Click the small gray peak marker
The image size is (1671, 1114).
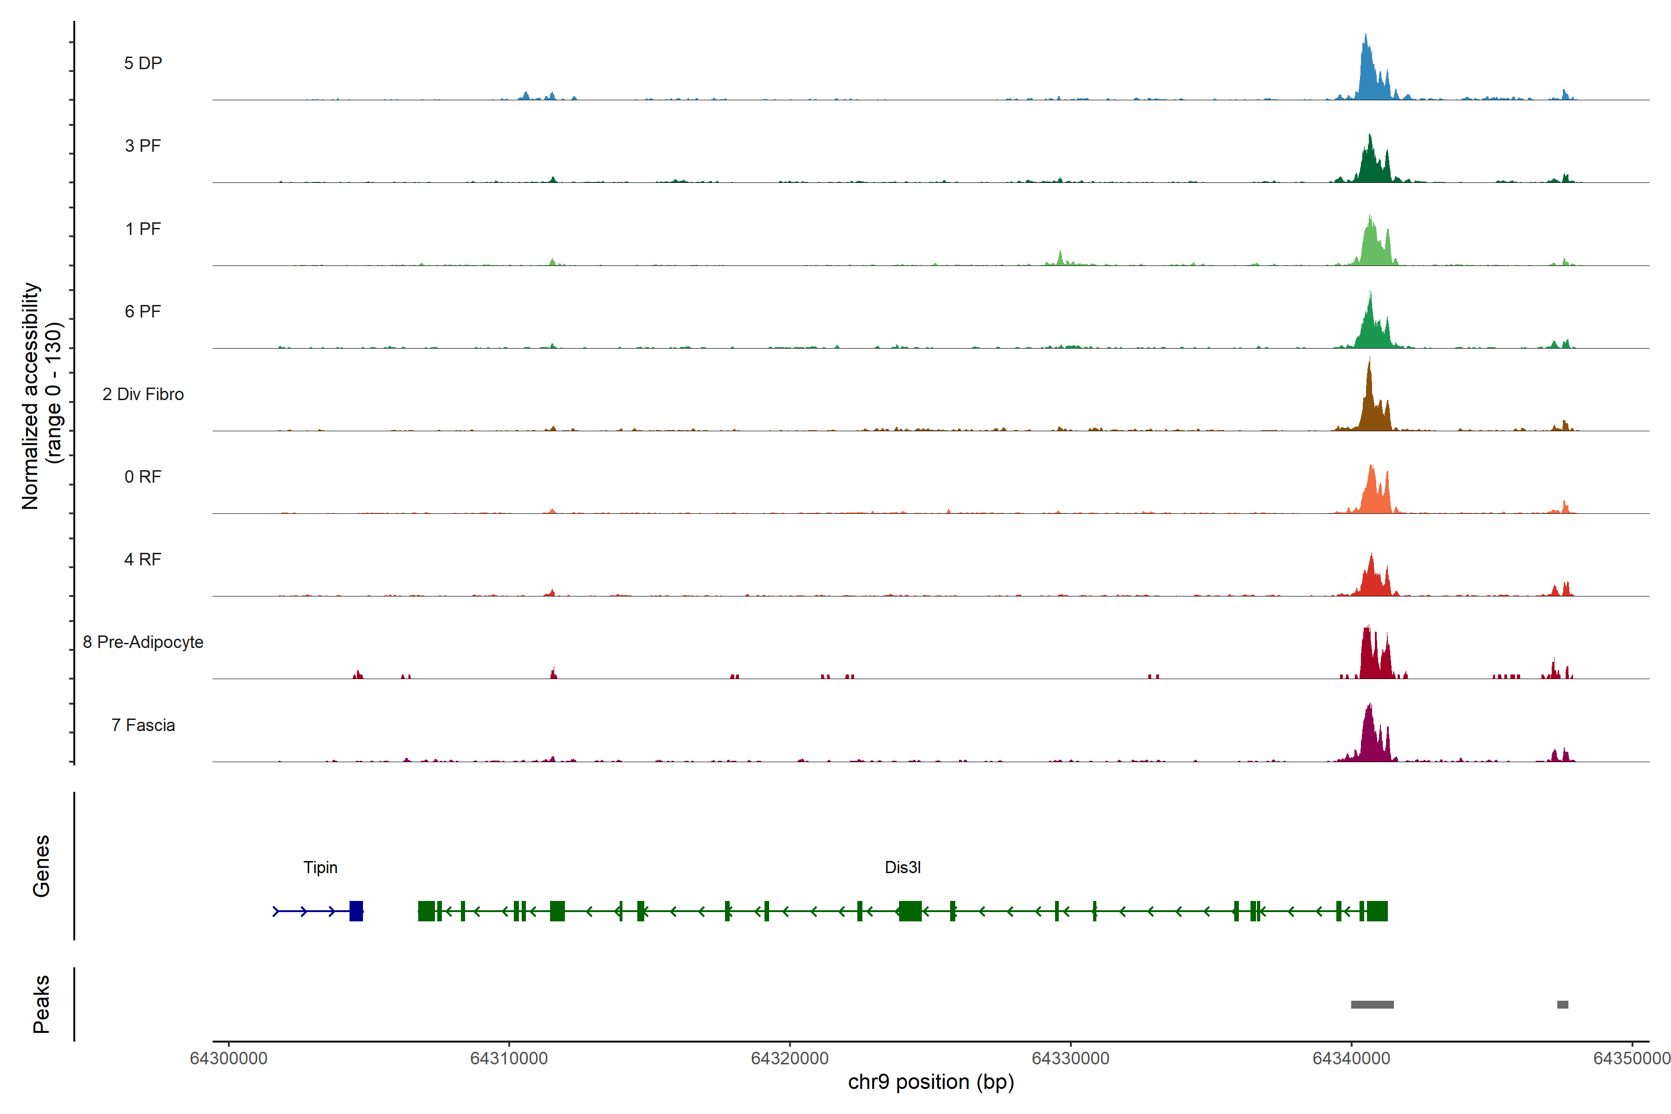pyautogui.click(x=1562, y=1004)
